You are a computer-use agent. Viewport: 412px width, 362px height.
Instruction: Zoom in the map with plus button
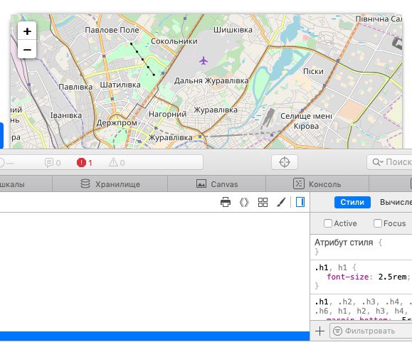[27, 31]
